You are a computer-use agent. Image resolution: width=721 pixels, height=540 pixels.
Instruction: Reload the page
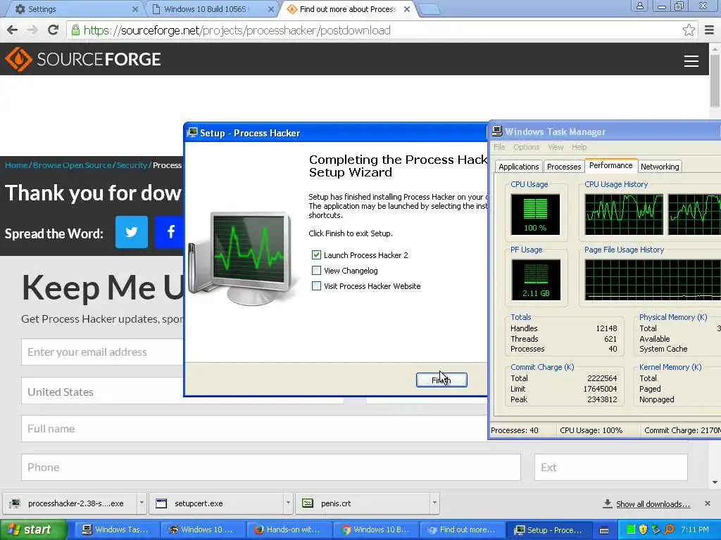point(53,30)
